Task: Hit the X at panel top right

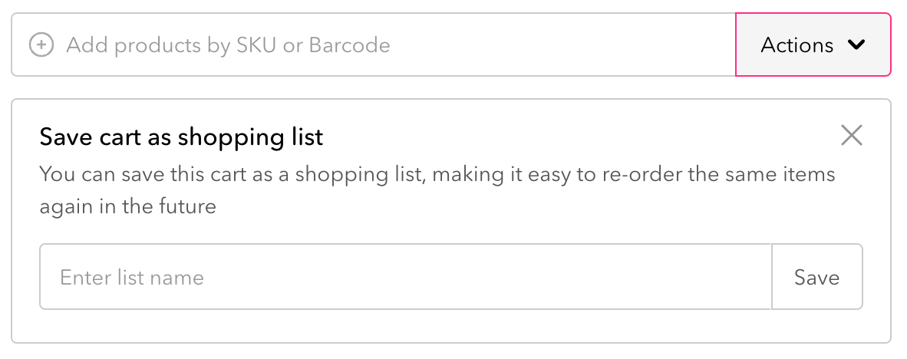Action: coord(851,137)
